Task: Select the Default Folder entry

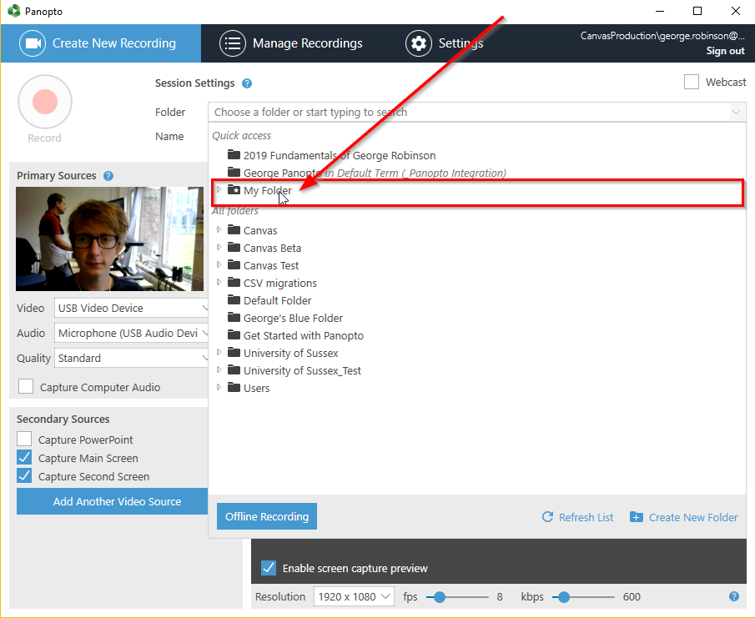Action: 277,300
